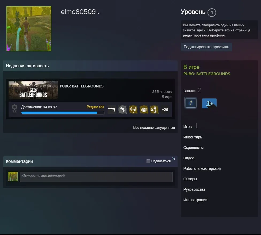Open Руководства section

[x=194, y=189]
